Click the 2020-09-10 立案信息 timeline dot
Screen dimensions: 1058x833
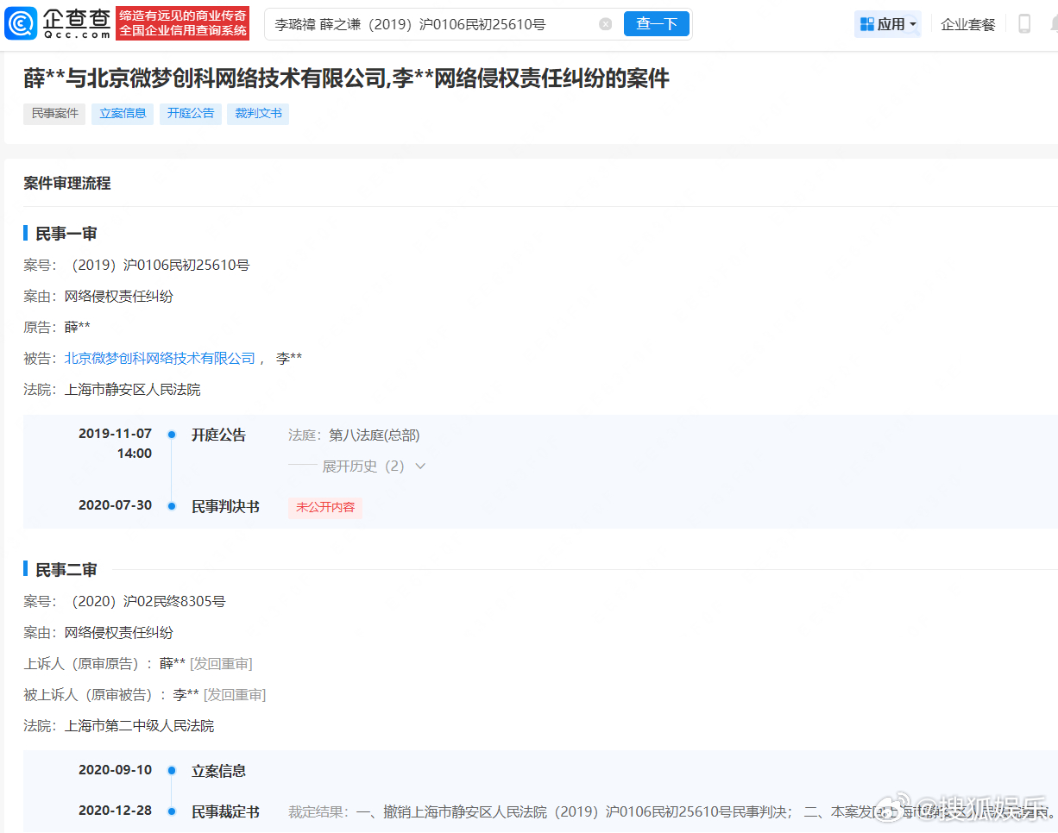tap(172, 771)
